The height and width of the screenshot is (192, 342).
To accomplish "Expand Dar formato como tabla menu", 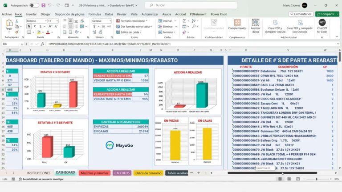I will pyautogui.click(x=134, y=27).
